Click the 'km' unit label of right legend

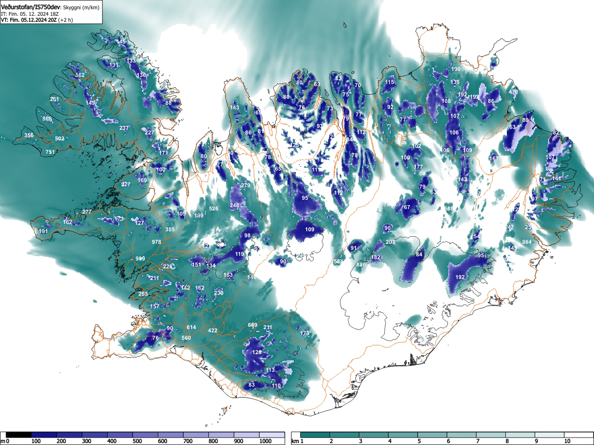click(x=295, y=441)
